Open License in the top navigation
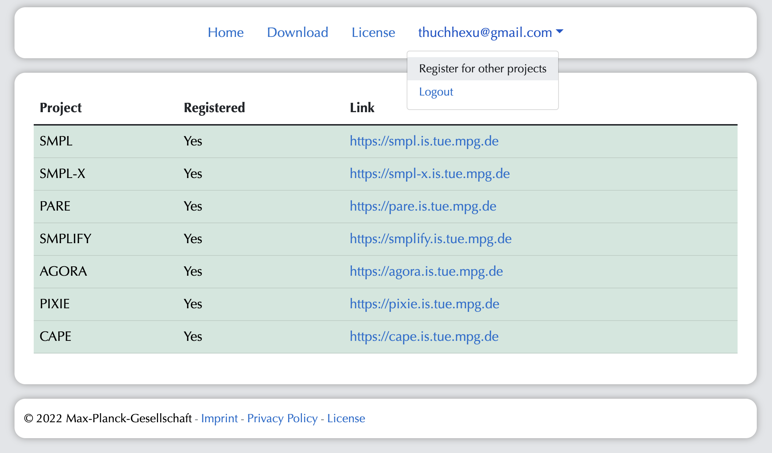 [373, 33]
